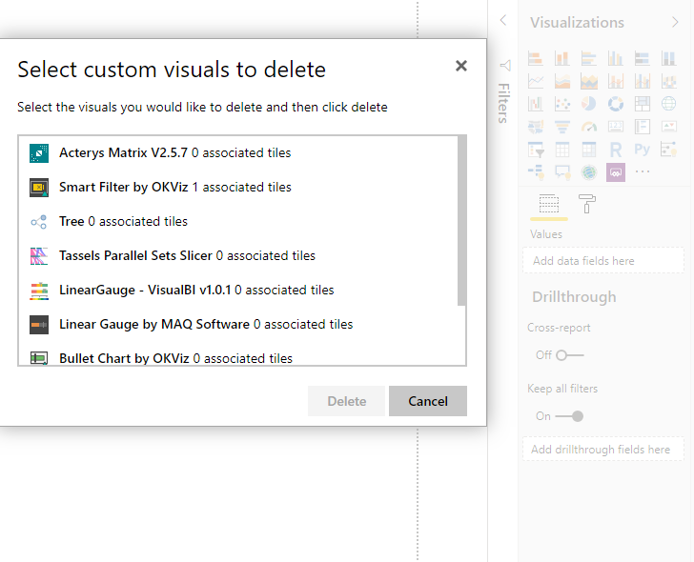
Task: Select the R script visual
Action: [615, 150]
